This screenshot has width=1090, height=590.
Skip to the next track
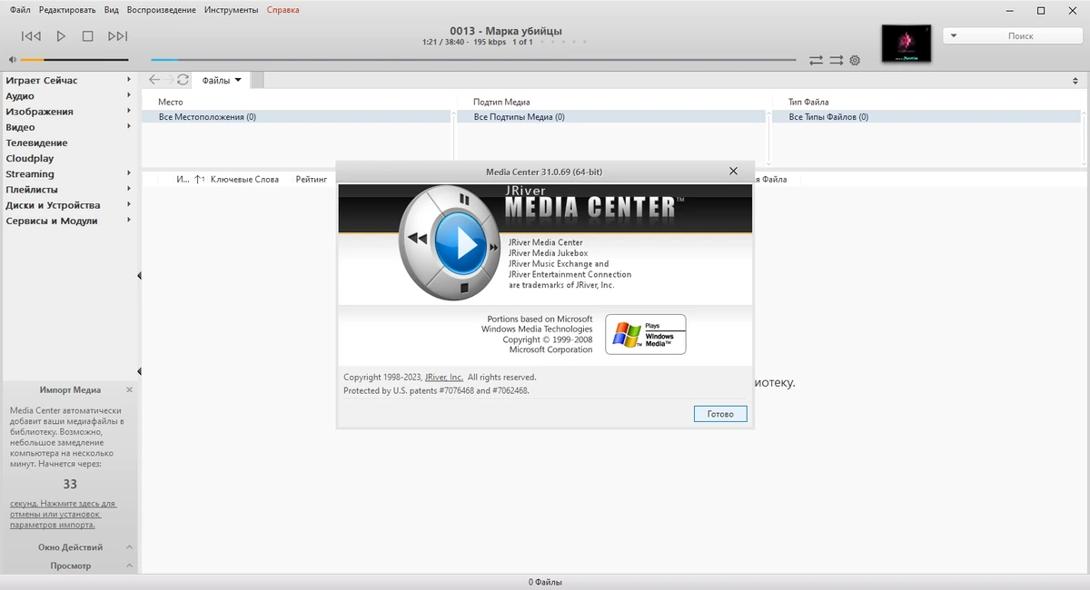point(117,36)
